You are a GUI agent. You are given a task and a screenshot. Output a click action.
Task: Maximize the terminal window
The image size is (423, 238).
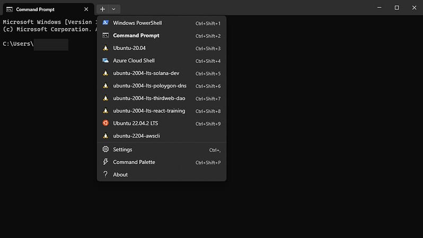[396, 7]
